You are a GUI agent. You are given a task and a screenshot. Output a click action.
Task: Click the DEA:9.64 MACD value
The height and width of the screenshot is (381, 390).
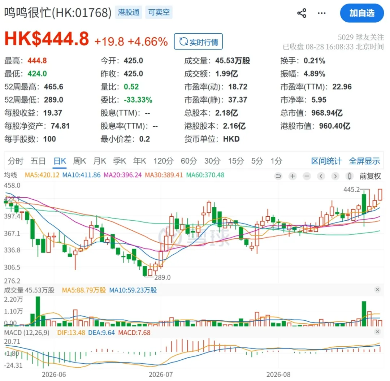[101, 333]
